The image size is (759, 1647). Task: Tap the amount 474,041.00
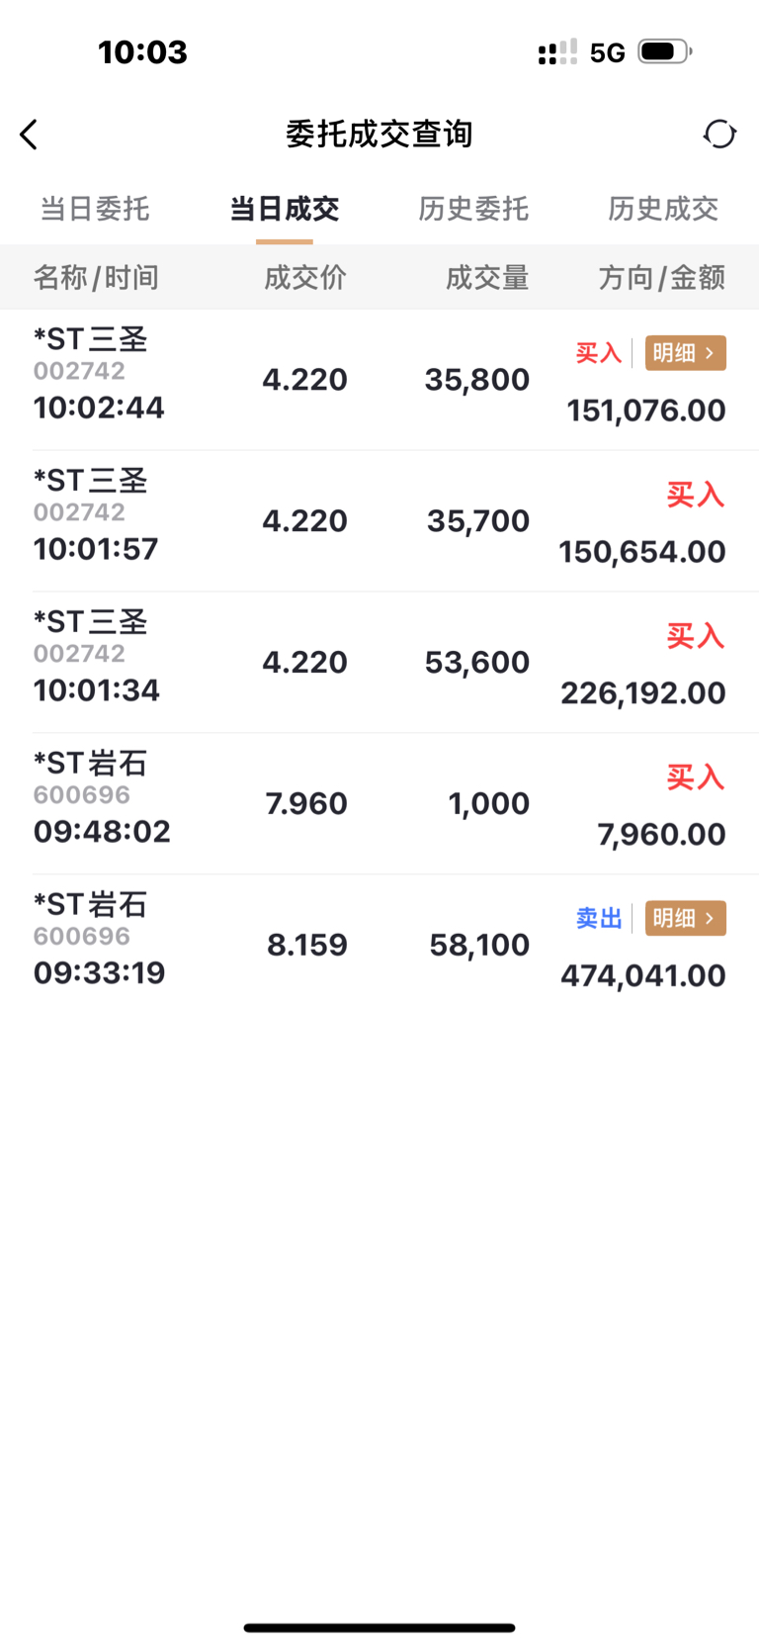pyautogui.click(x=643, y=976)
